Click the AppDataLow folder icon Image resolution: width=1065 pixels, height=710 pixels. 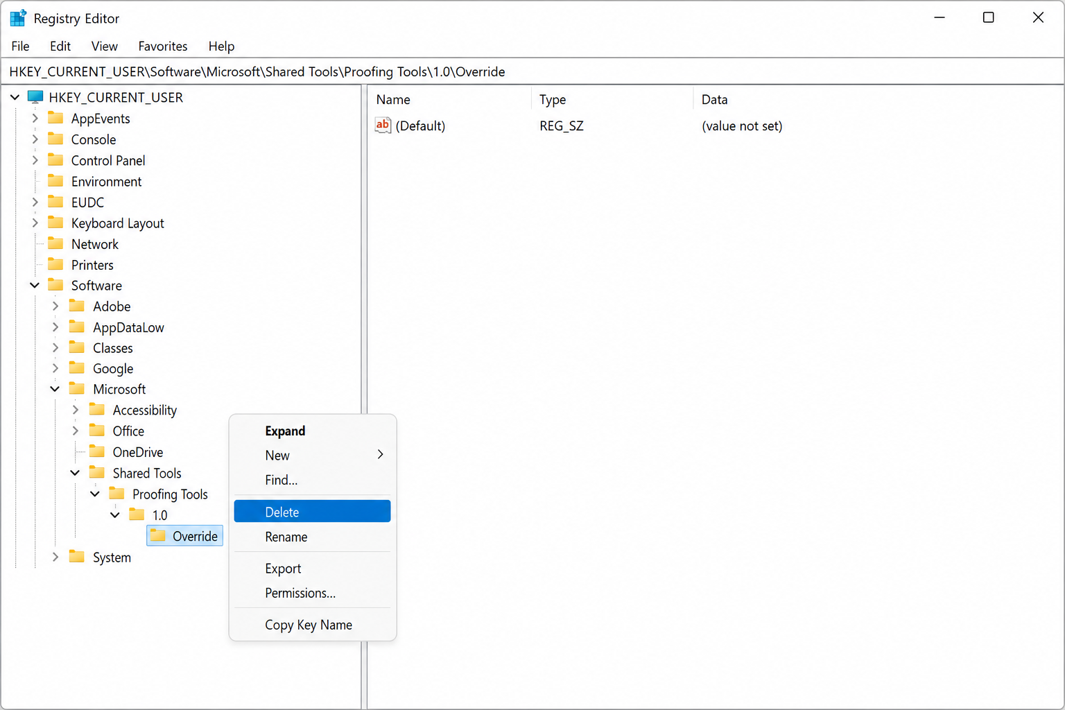[x=77, y=327]
